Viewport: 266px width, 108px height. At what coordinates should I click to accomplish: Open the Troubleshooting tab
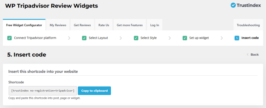248,25
